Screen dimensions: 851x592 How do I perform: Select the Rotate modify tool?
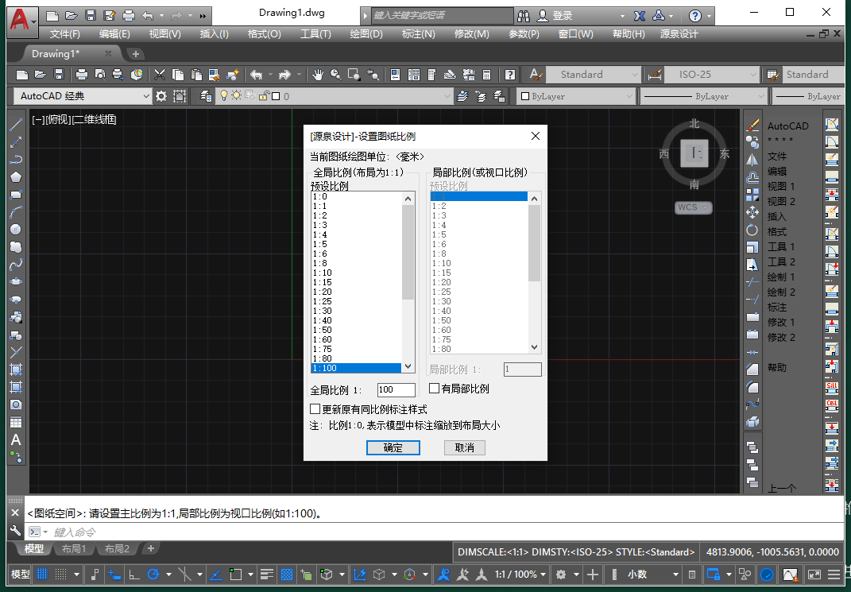coord(752,230)
